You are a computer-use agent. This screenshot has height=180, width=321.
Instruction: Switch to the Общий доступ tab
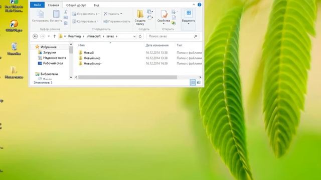pos(76,5)
